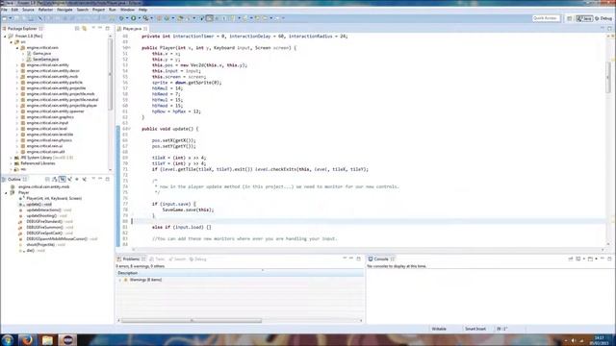Expand the JRE System Library node
Screen dimensions: 616x346
(11, 158)
